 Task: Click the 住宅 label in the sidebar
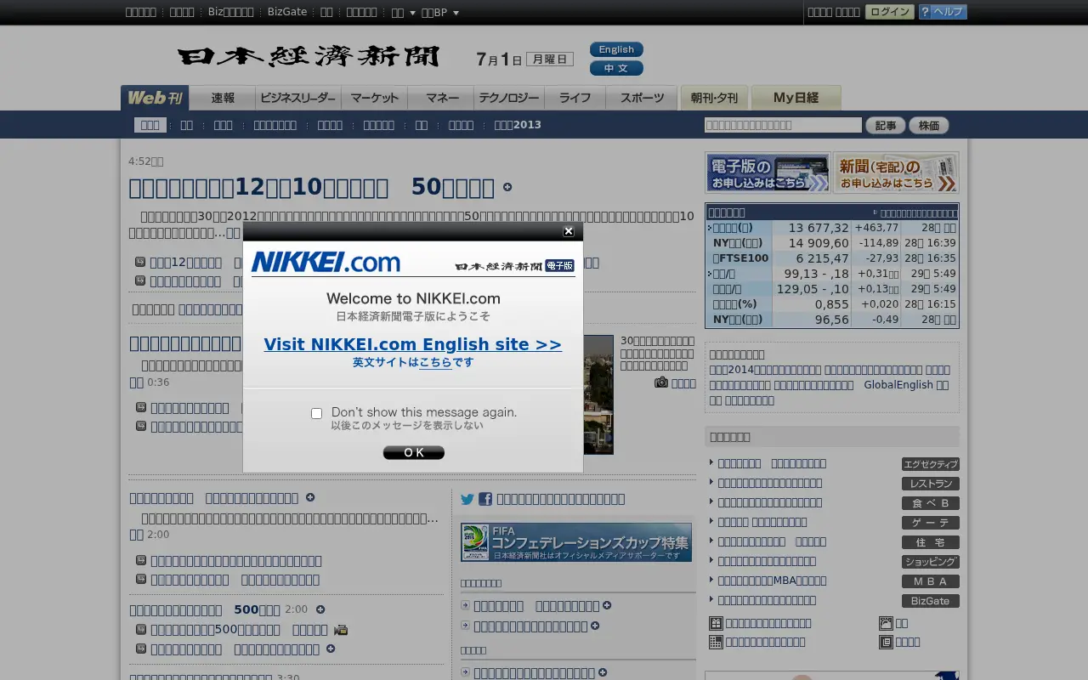click(931, 542)
